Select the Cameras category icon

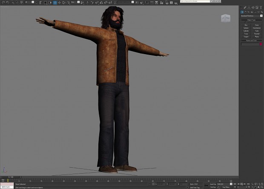pyautogui.click(x=252, y=12)
